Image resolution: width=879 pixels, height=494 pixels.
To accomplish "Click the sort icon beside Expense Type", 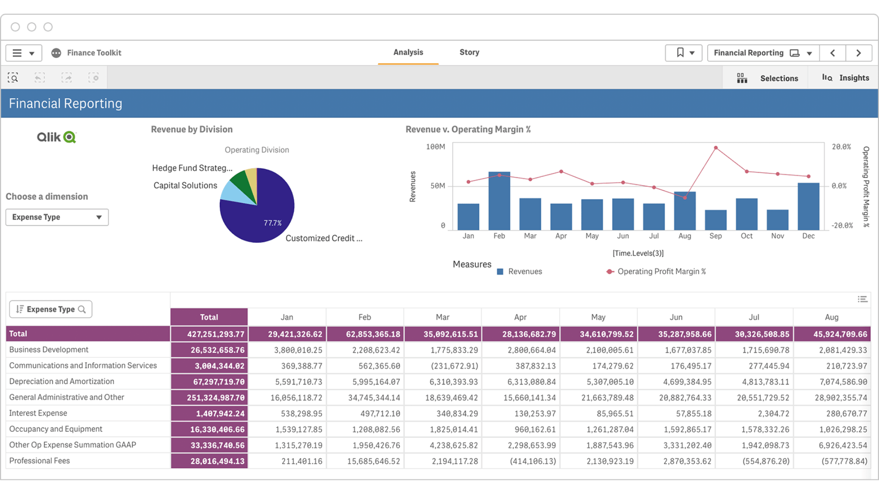I will click(x=20, y=309).
